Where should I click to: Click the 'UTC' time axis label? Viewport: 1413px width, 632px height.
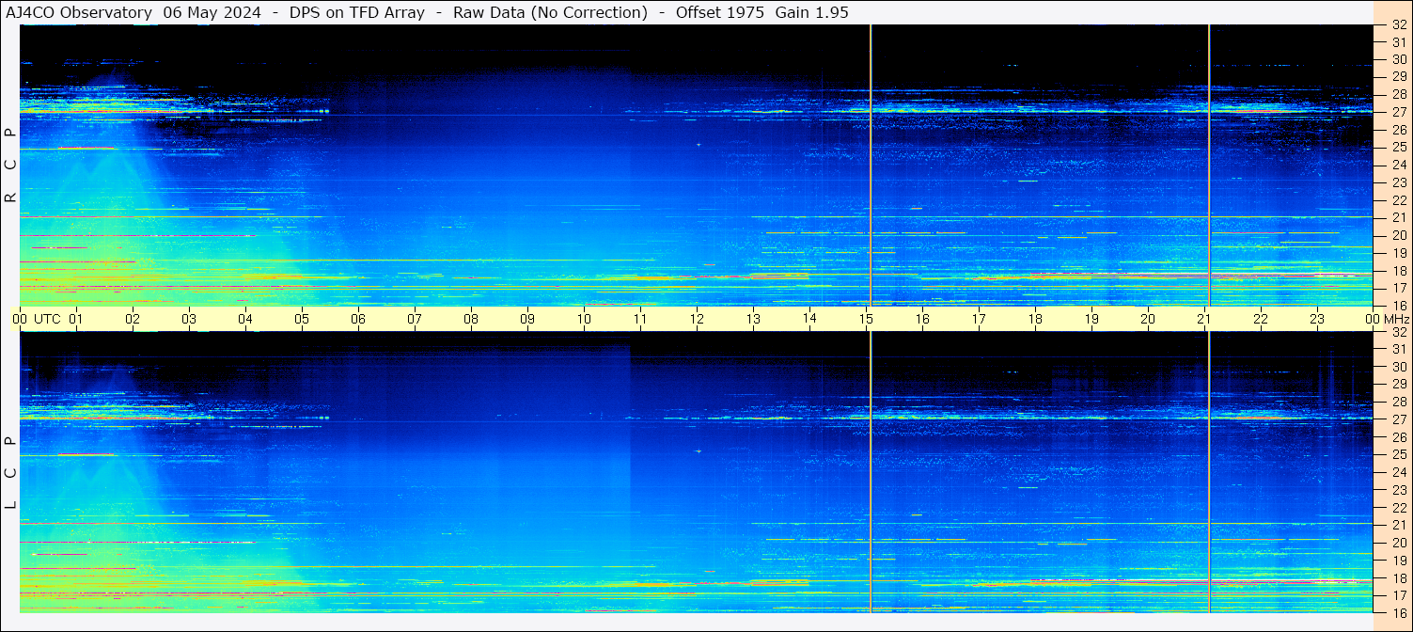[48, 319]
